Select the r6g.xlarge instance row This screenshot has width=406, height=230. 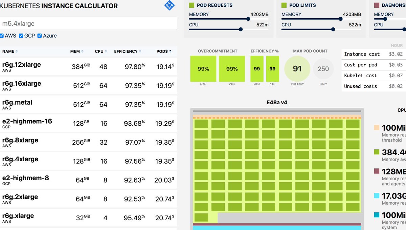click(88, 218)
